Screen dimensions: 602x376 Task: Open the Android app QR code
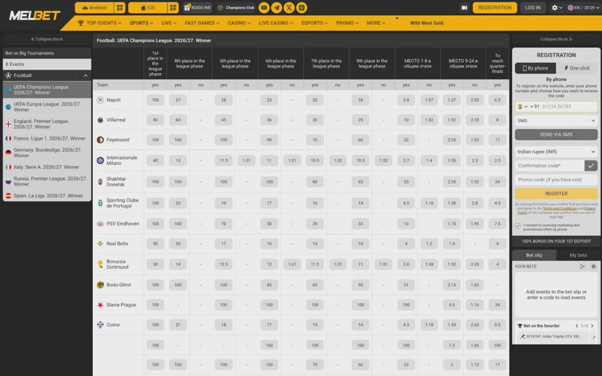pyautogui.click(x=120, y=8)
